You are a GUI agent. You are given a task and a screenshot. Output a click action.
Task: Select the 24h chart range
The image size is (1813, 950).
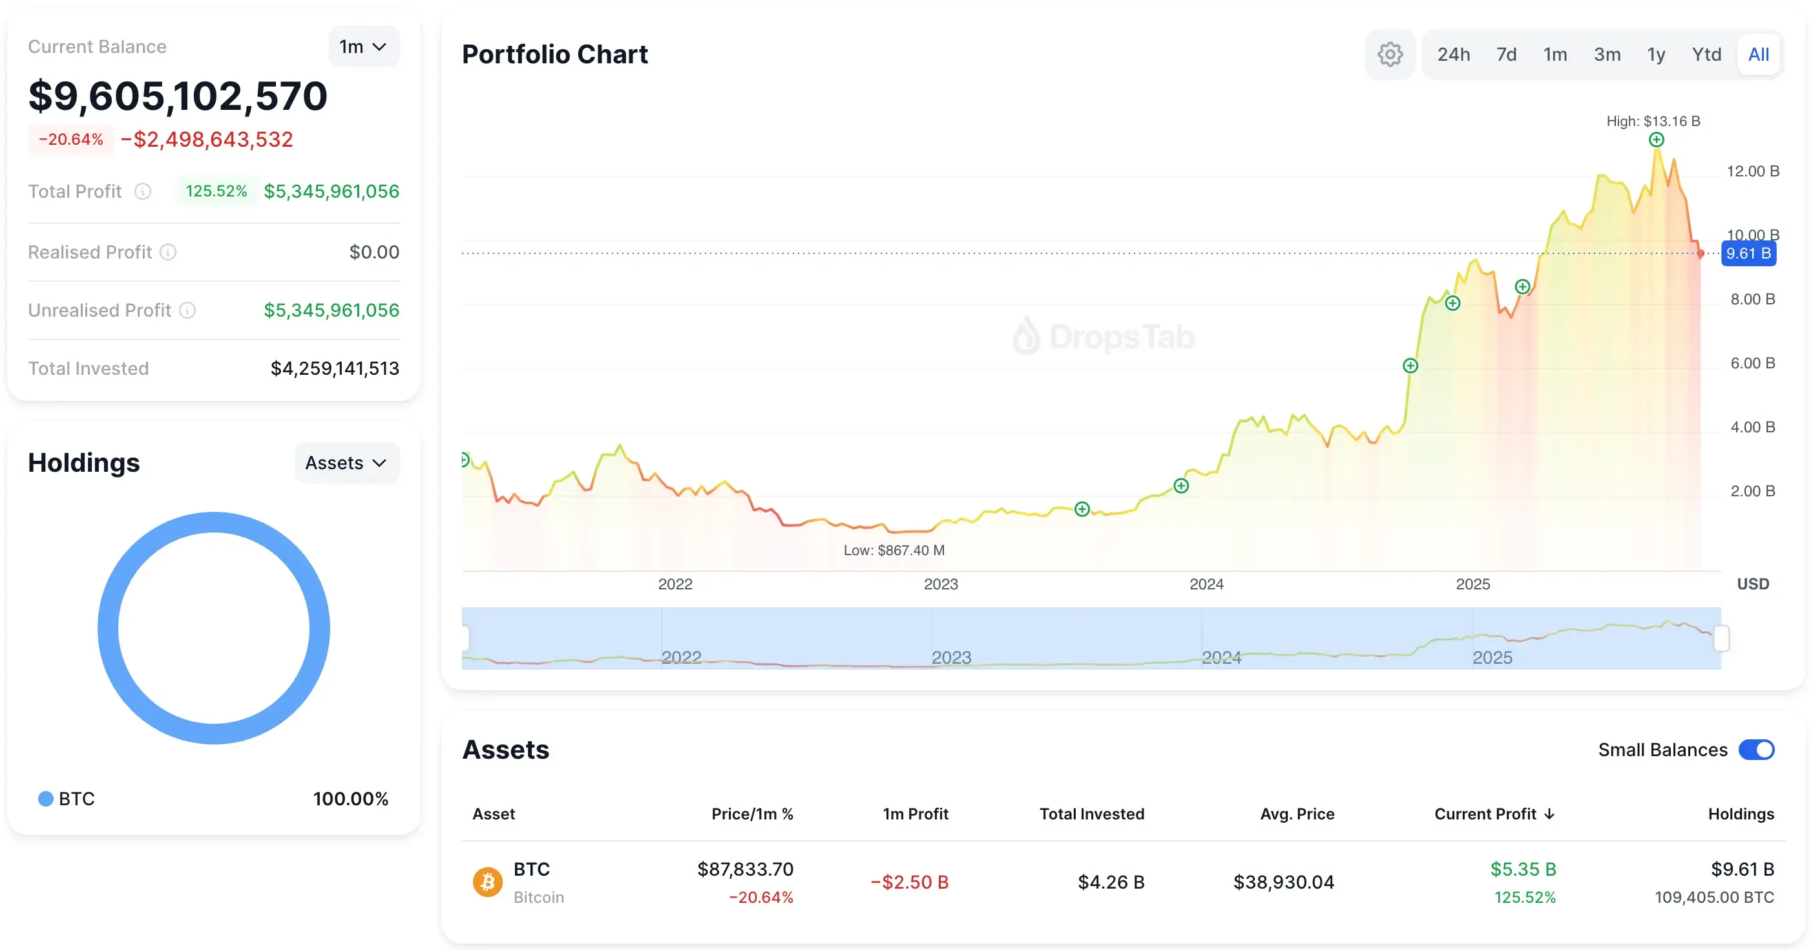(1454, 54)
